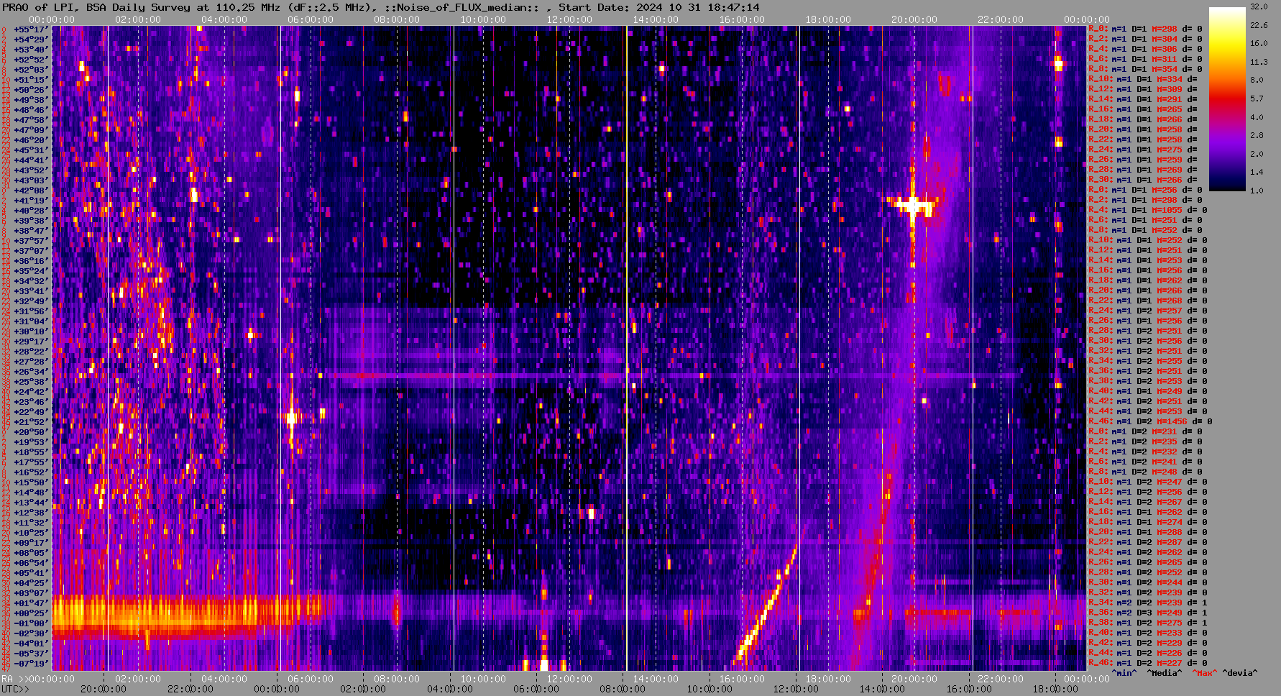1281x696 pixels.
Task: Click the 32.0 color scale value
Action: click(x=1258, y=6)
